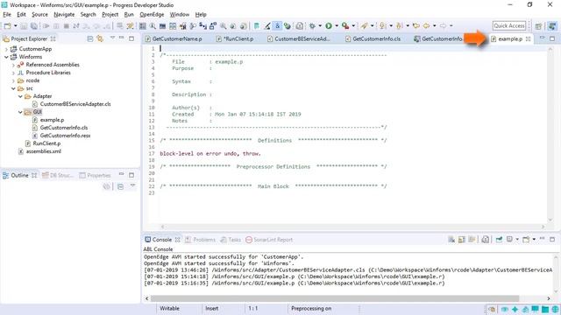The height and width of the screenshot is (315, 561).
Task: Click 'Preprocessing on' in status bar
Action: coord(311,308)
